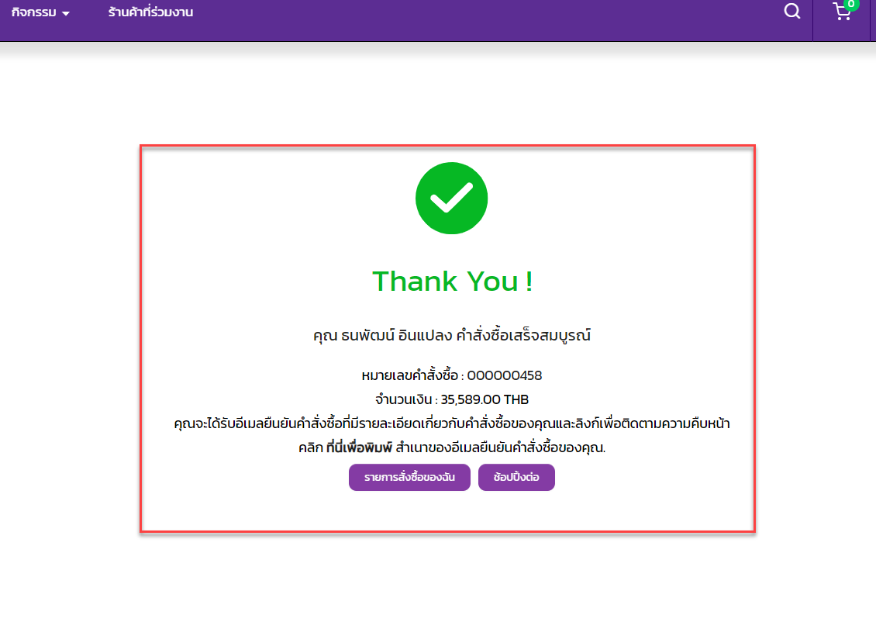Open the search icon in header
Viewport: 876px width, 622px height.
click(x=792, y=12)
